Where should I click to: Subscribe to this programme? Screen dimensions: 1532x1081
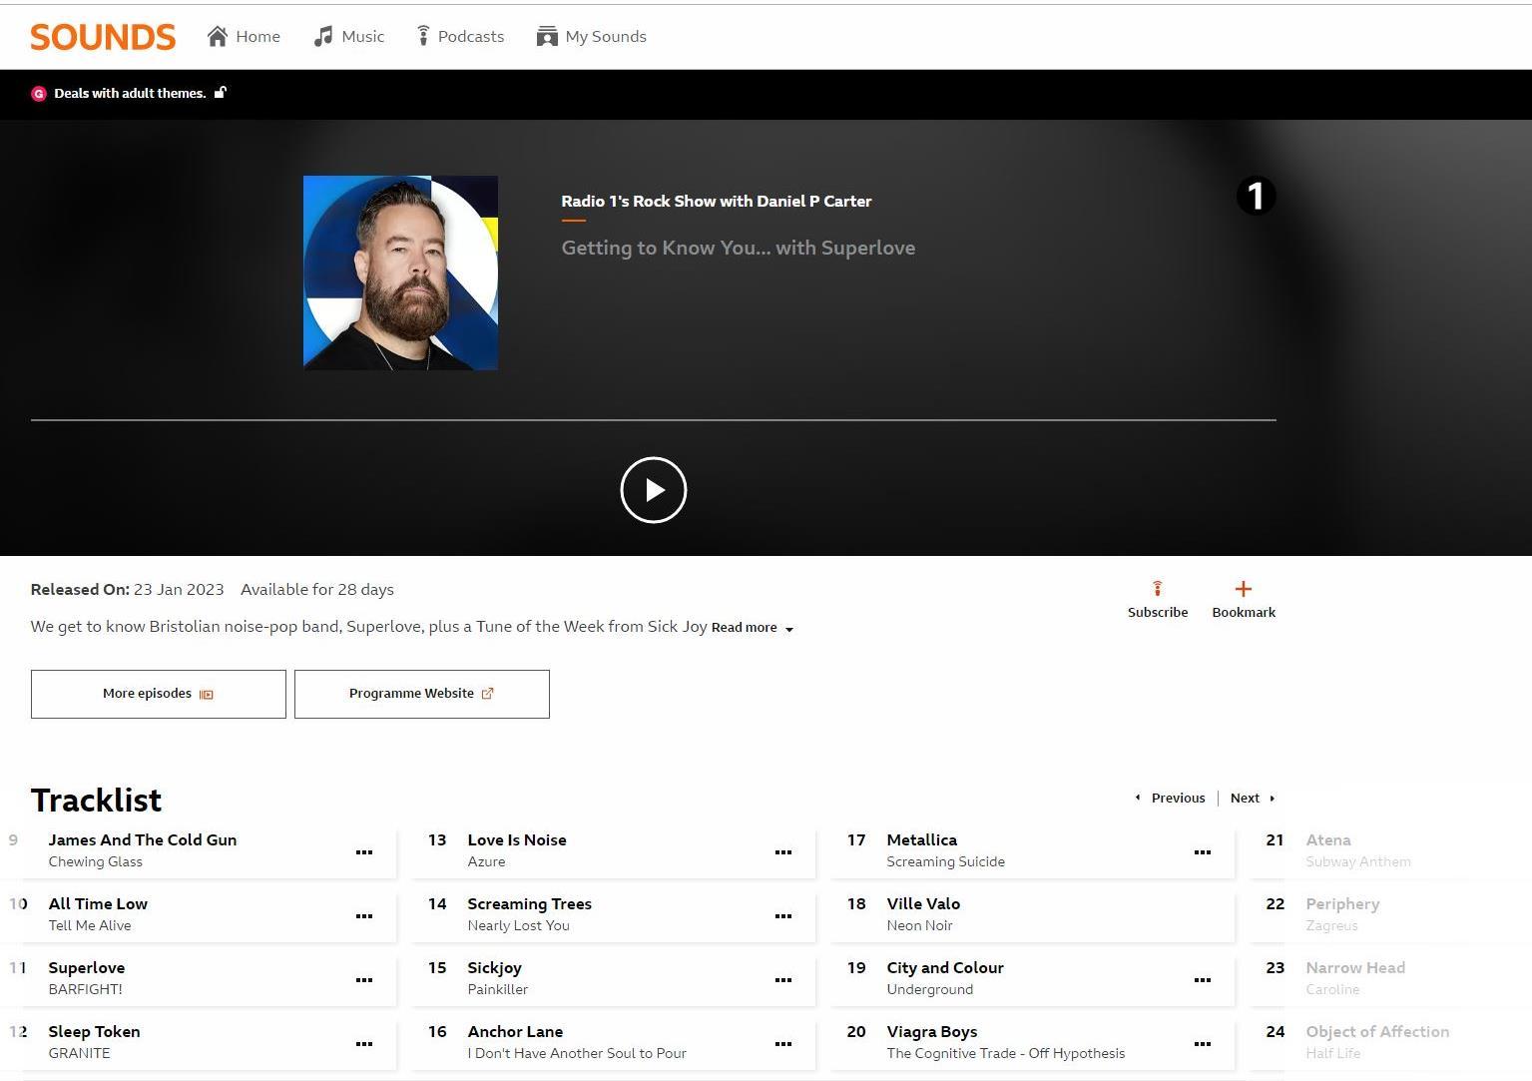tap(1158, 600)
